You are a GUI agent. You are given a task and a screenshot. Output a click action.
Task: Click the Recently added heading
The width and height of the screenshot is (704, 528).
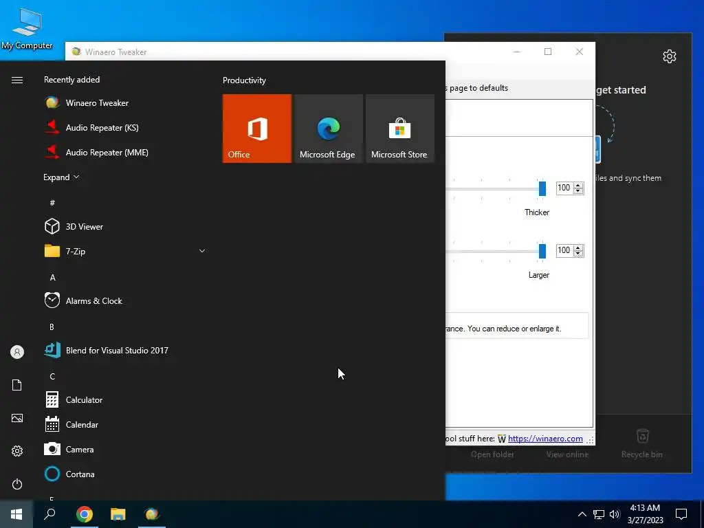click(71, 80)
